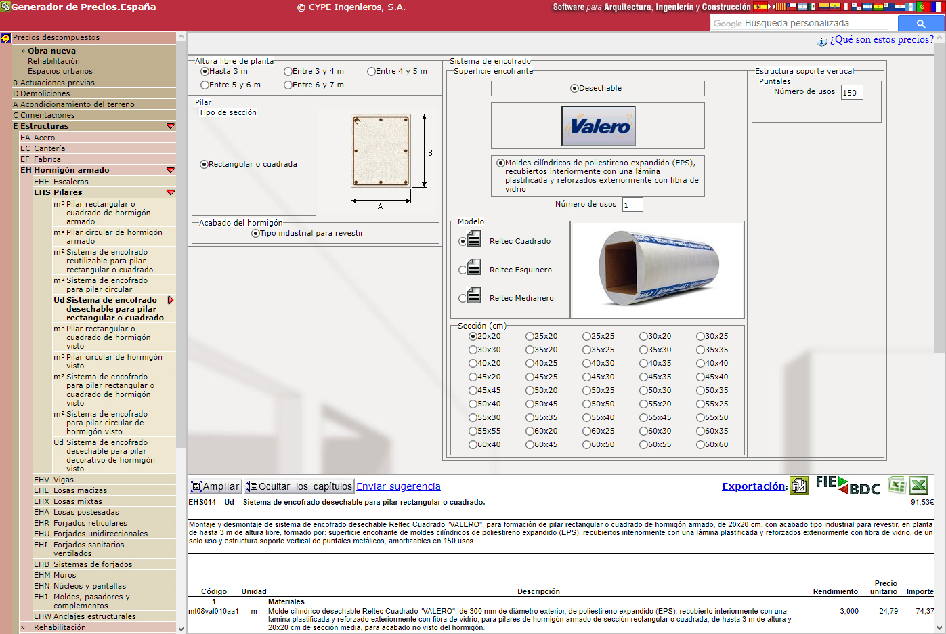
Task: Select the Reltec Esquinero model radio
Action: click(463, 270)
